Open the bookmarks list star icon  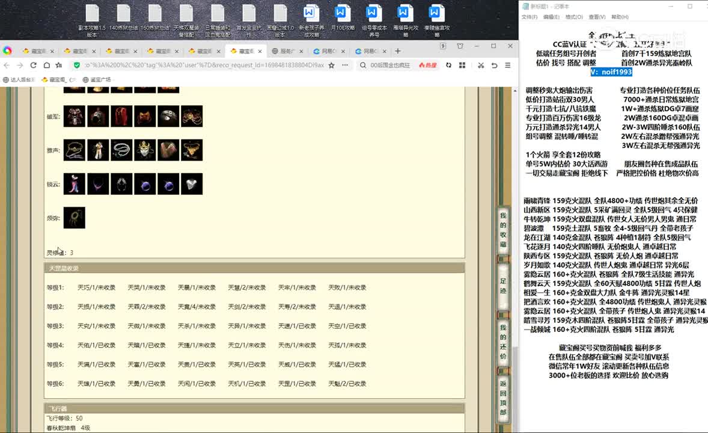point(59,65)
